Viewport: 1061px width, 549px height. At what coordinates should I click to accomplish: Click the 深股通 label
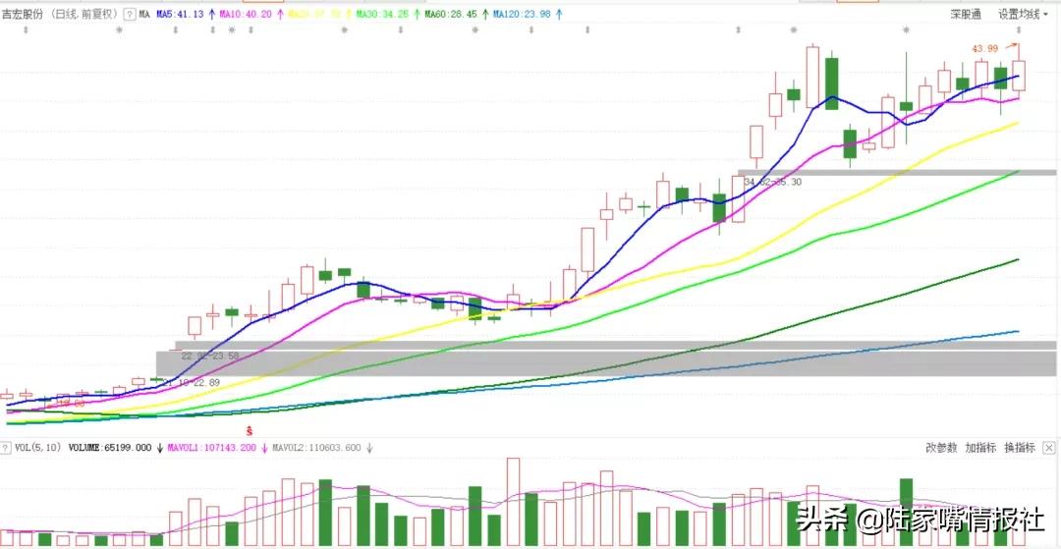point(966,14)
